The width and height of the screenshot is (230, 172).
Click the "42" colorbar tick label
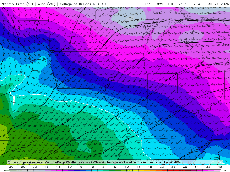pyautogui.click(x=220, y=167)
